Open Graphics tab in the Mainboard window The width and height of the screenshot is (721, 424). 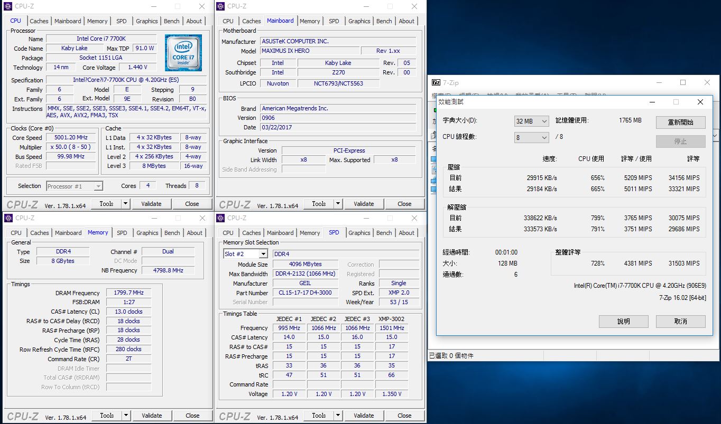click(x=359, y=21)
